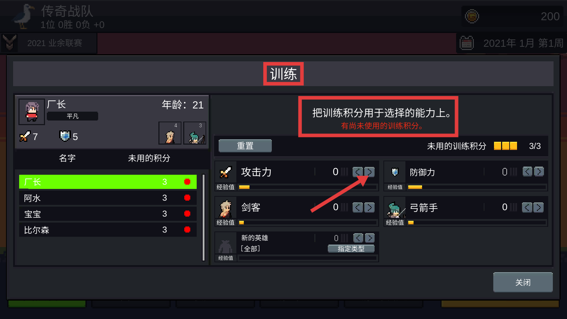567x319 pixels.
Task: Click the swordsman mastery thumbnail with level 4
Action: tap(170, 133)
